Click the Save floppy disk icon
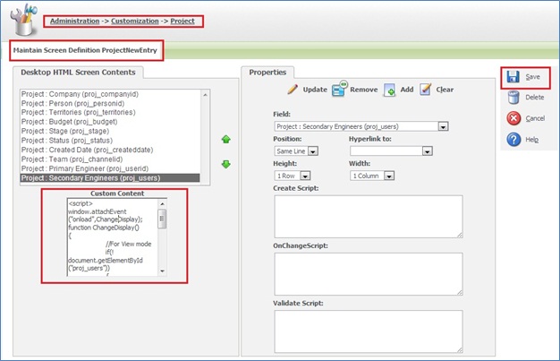560x361 pixels. 513,76
